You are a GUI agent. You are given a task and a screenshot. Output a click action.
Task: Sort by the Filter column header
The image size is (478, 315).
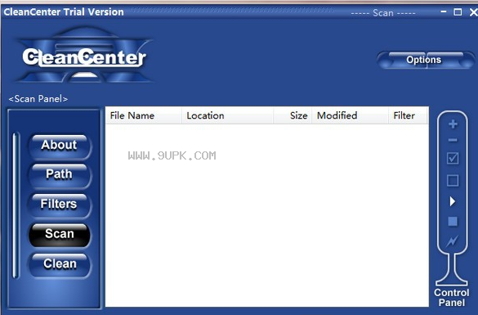pyautogui.click(x=409, y=115)
